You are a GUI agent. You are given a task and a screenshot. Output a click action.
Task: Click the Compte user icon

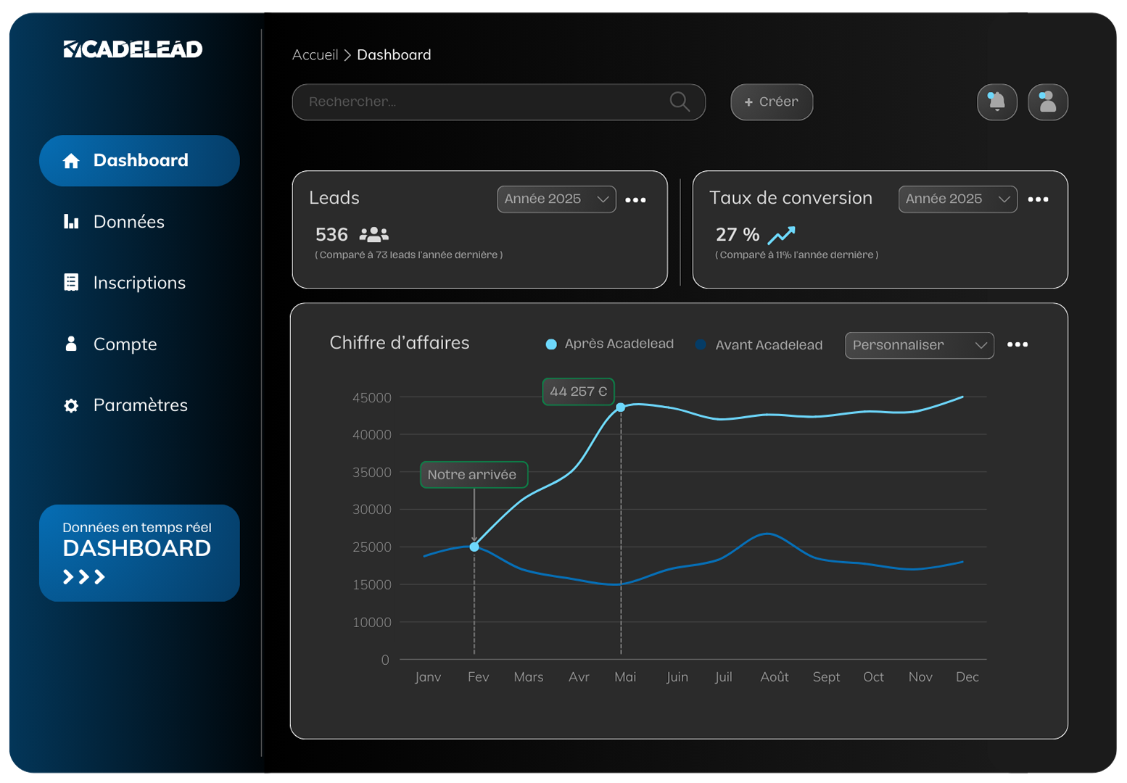pos(71,344)
